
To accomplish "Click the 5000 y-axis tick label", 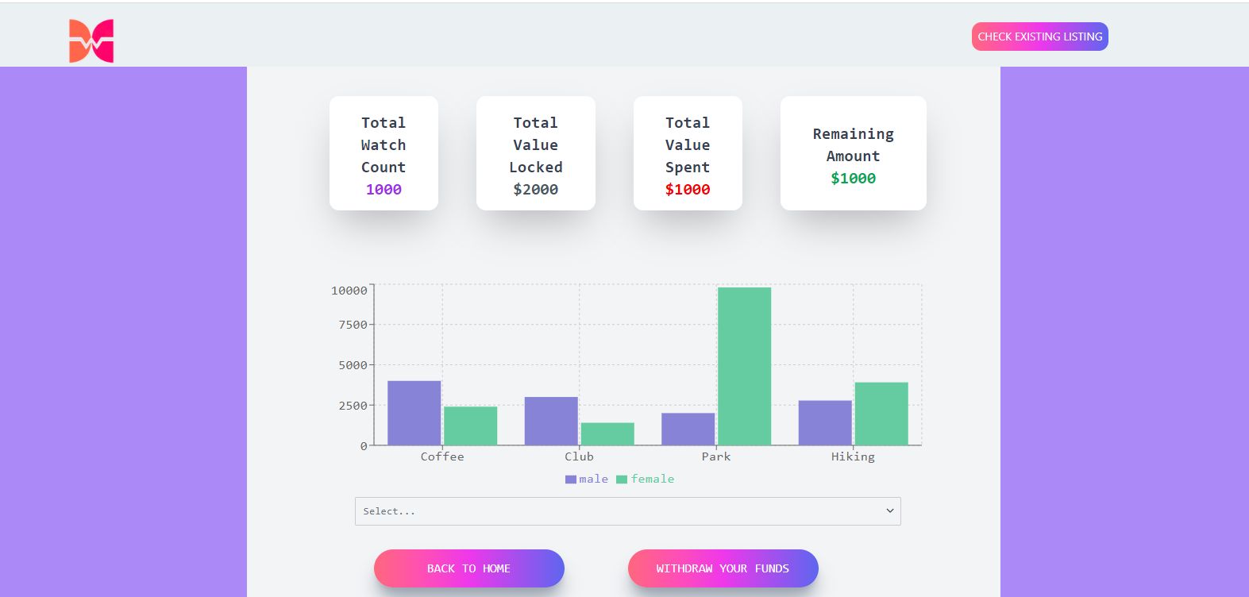I will pyautogui.click(x=353, y=365).
